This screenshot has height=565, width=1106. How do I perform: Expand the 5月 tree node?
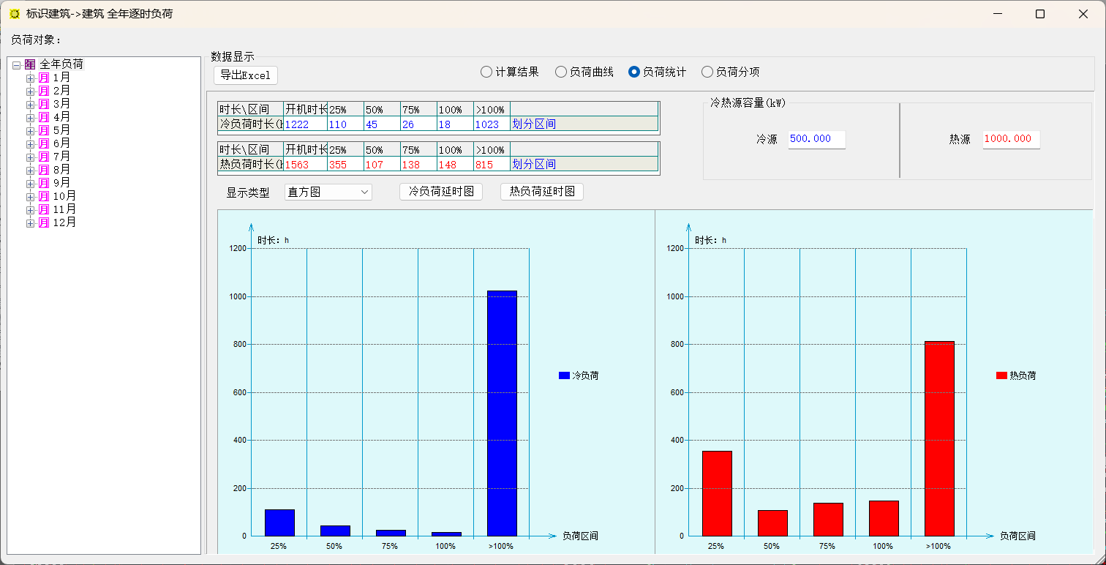(30, 130)
